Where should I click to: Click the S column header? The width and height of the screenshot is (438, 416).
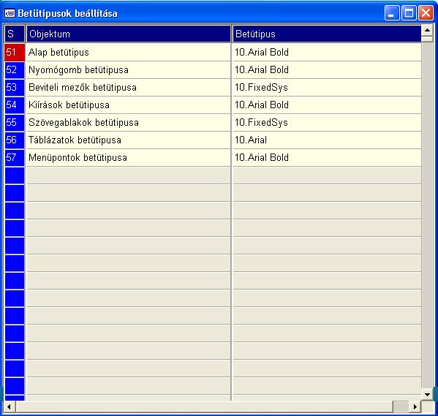click(15, 34)
